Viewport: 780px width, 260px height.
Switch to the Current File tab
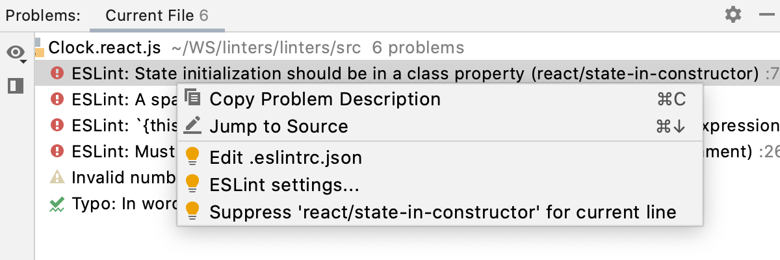click(x=157, y=15)
